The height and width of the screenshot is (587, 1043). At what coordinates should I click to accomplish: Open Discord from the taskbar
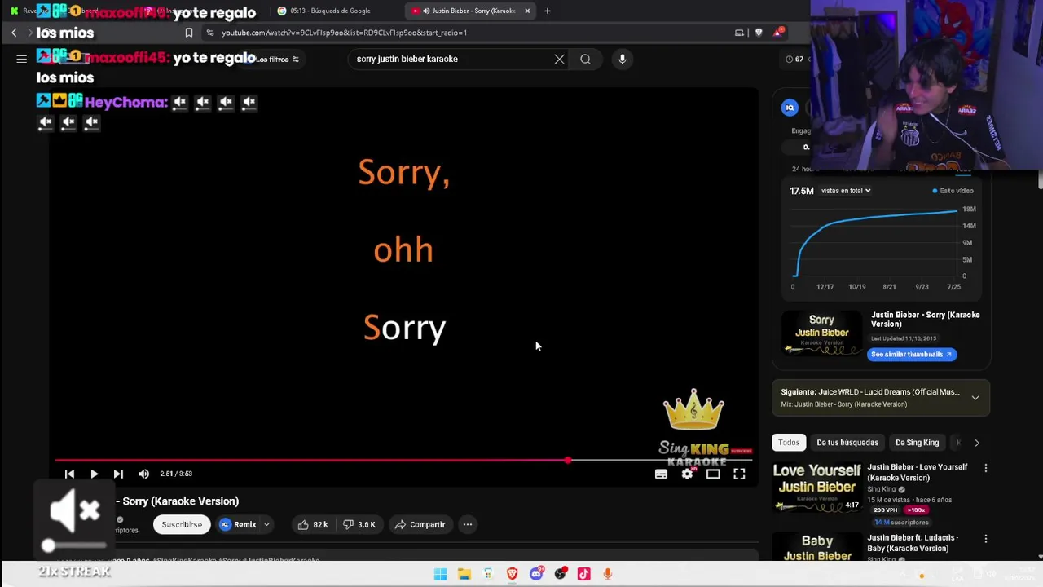(536, 574)
